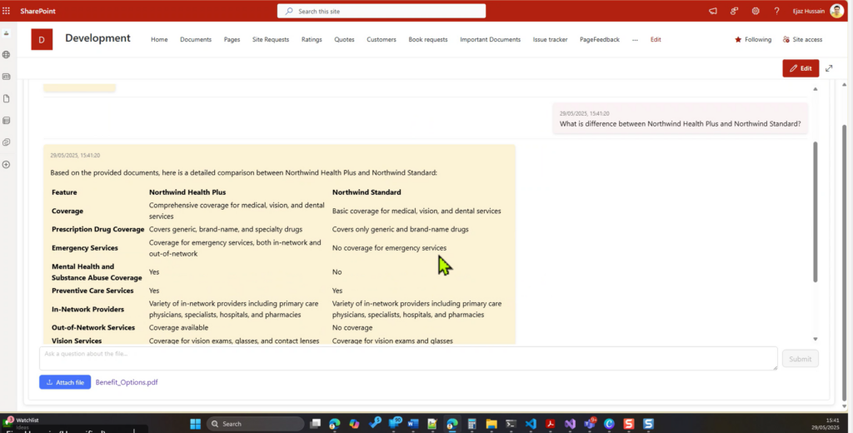853x433 pixels.
Task: Open the links icon in left app bar
Action: 7,142
